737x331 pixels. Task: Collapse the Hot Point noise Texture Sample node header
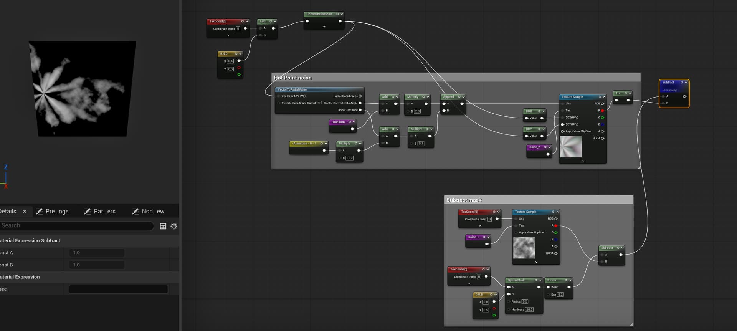pyautogui.click(x=604, y=97)
